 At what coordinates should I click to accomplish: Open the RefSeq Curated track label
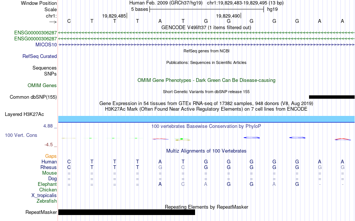pyautogui.click(x=39, y=56)
